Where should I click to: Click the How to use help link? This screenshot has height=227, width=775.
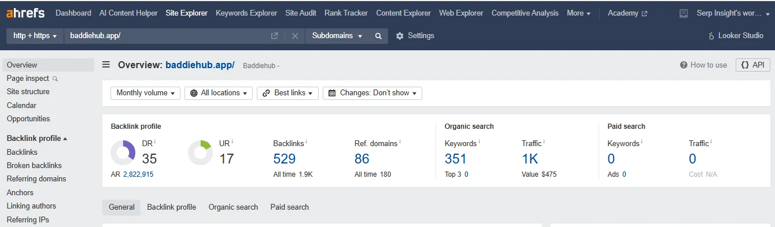click(x=703, y=65)
